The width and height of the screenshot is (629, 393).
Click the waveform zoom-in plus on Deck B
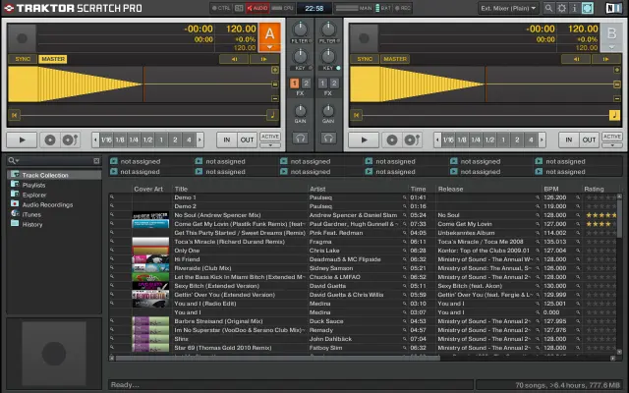point(619,71)
